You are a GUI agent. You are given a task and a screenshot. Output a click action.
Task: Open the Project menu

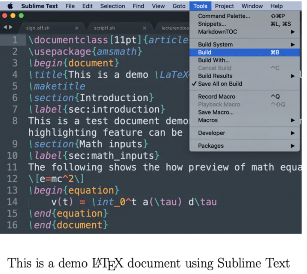tap(224, 6)
